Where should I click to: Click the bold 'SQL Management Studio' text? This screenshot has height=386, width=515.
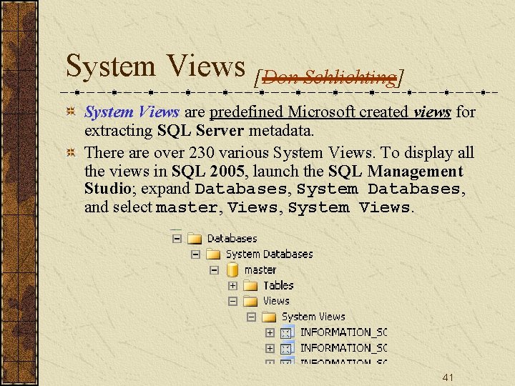[274, 180]
